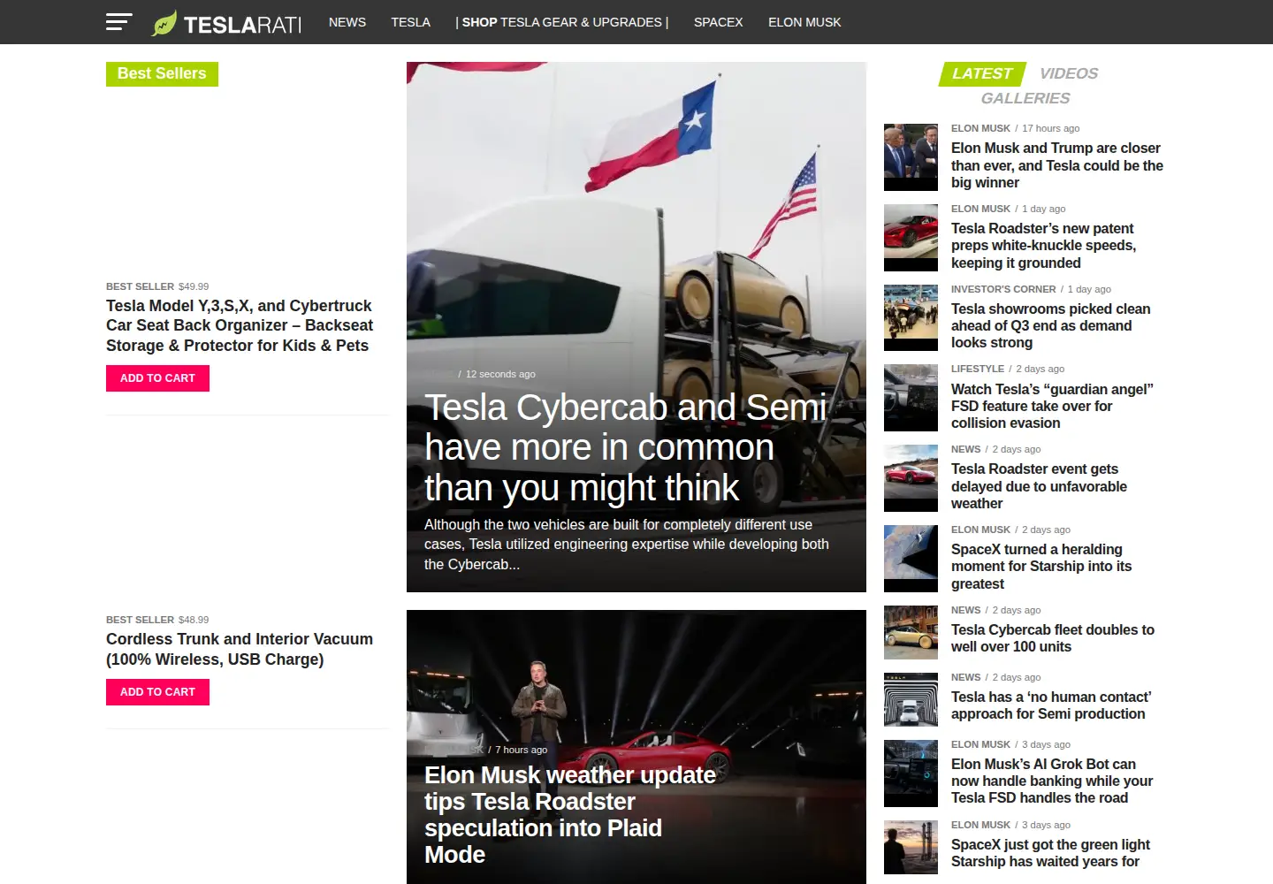Open Tesla Roadster new patent thumbnail
This screenshot has width=1273, height=884.
(911, 238)
